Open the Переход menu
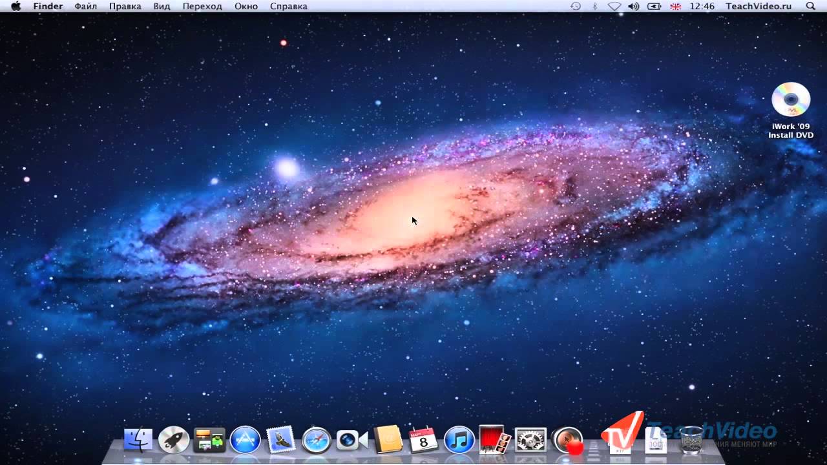827x465 pixels. coord(202,6)
